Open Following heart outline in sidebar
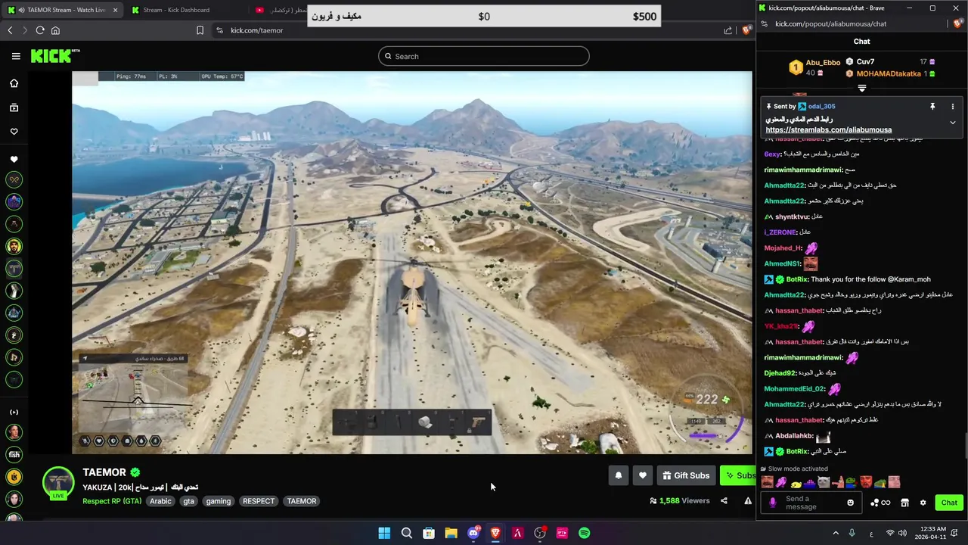Screen dimensions: 968x545 14,132
